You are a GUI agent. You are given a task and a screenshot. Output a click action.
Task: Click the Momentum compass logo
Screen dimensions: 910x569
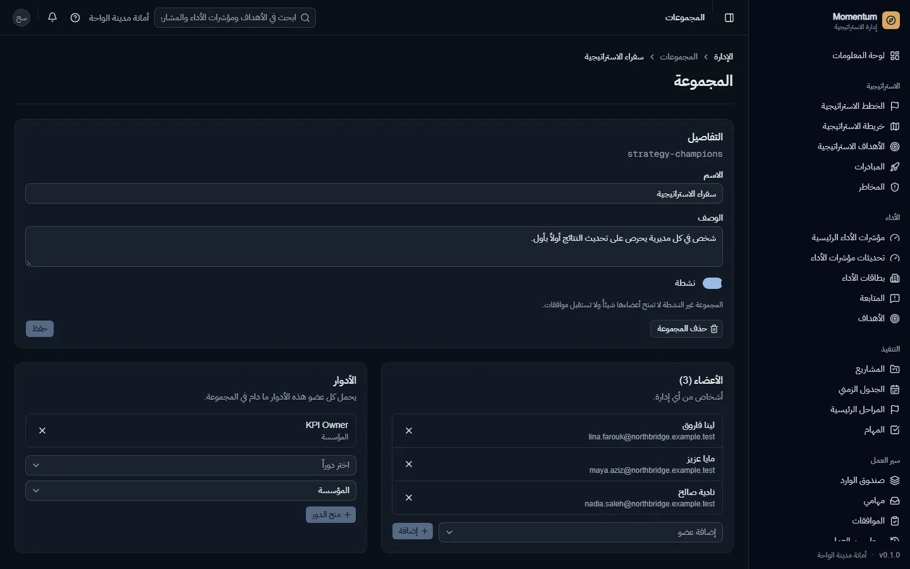891,21
